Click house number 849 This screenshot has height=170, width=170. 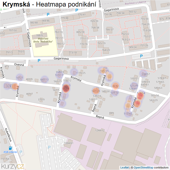click(111, 113)
